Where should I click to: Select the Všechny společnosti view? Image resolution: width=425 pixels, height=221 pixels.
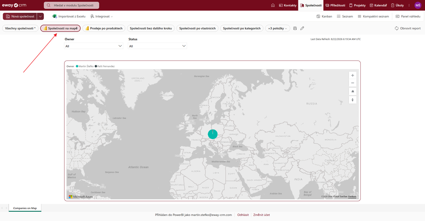(20, 28)
